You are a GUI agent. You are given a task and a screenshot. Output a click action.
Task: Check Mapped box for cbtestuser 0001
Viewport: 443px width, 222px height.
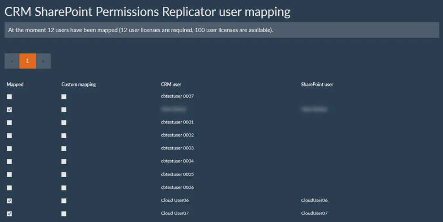9,123
